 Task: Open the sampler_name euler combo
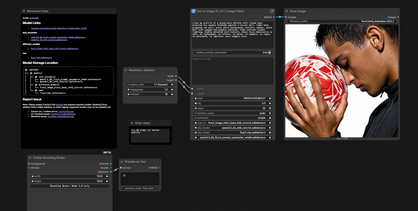[233, 113]
